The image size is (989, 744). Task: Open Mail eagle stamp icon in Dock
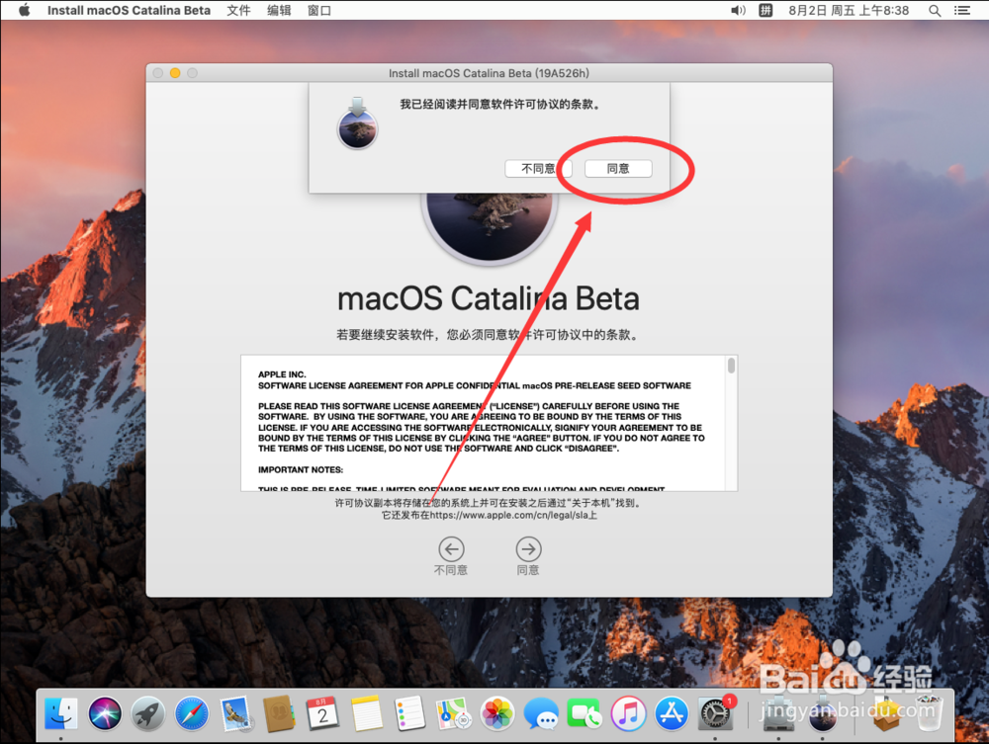[x=236, y=713]
